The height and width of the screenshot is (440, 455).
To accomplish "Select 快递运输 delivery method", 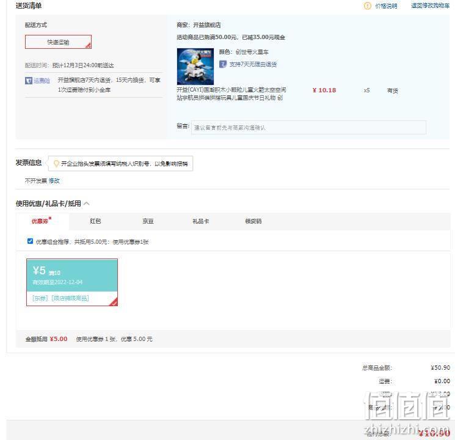I will [58, 42].
